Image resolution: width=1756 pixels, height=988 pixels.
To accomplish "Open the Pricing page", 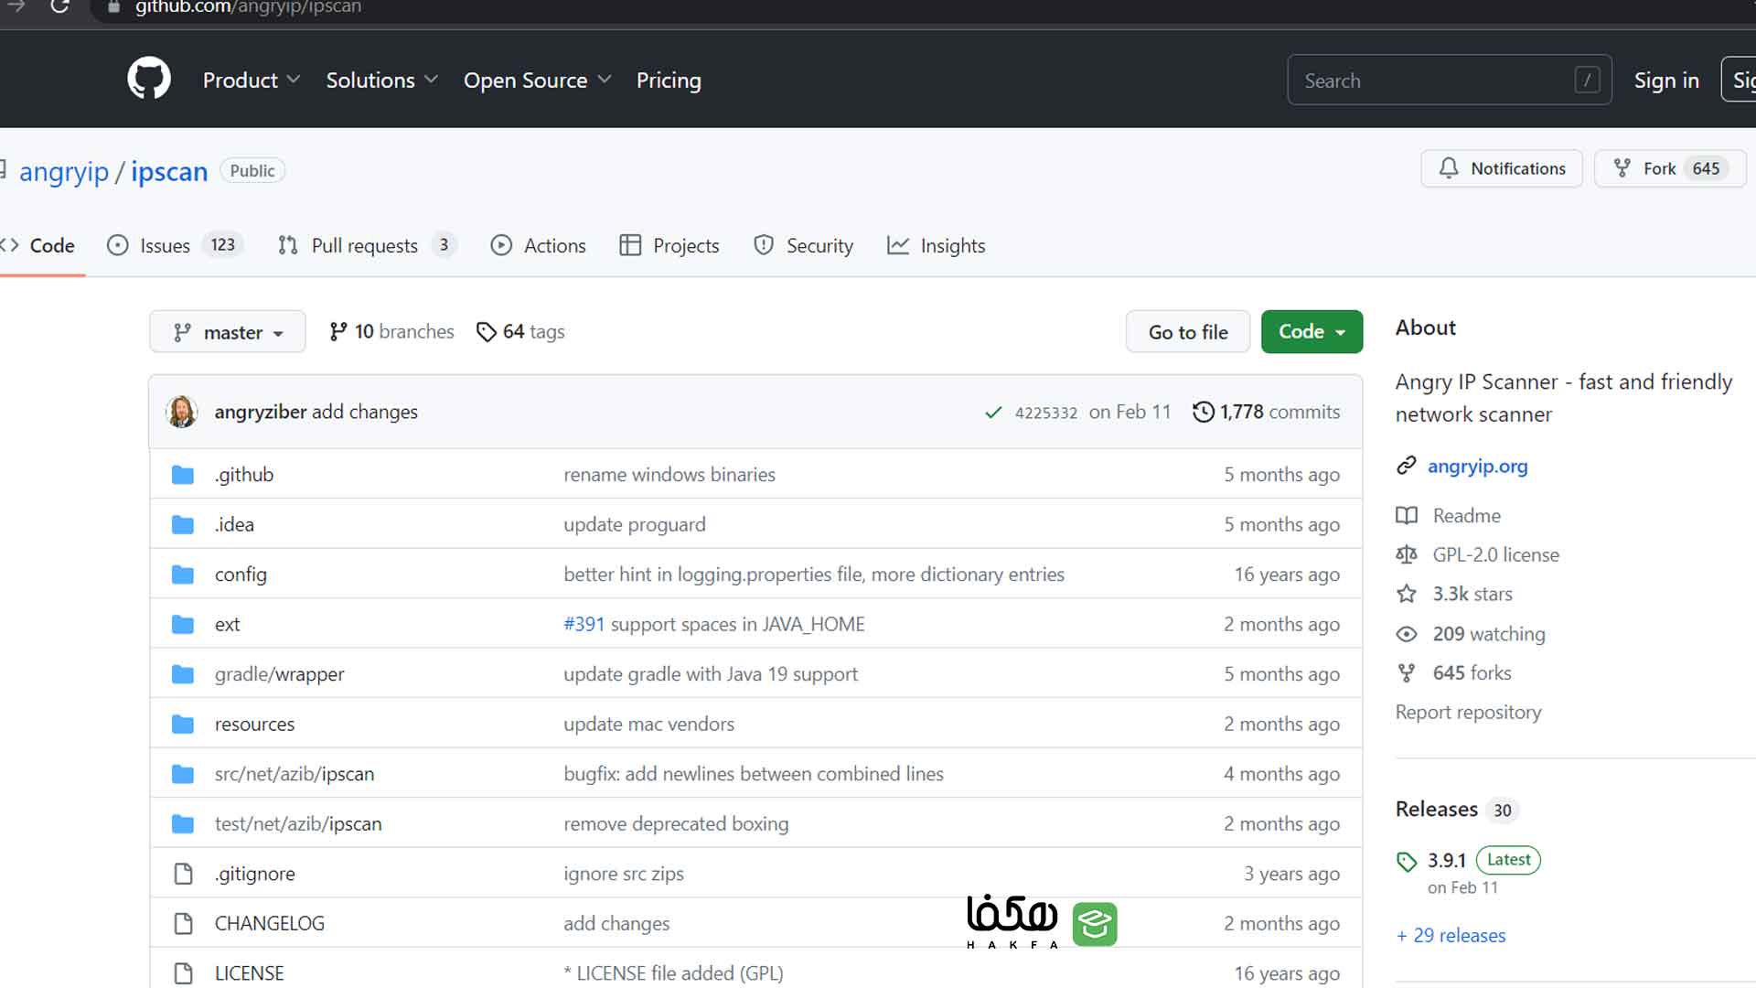I will 669,81.
